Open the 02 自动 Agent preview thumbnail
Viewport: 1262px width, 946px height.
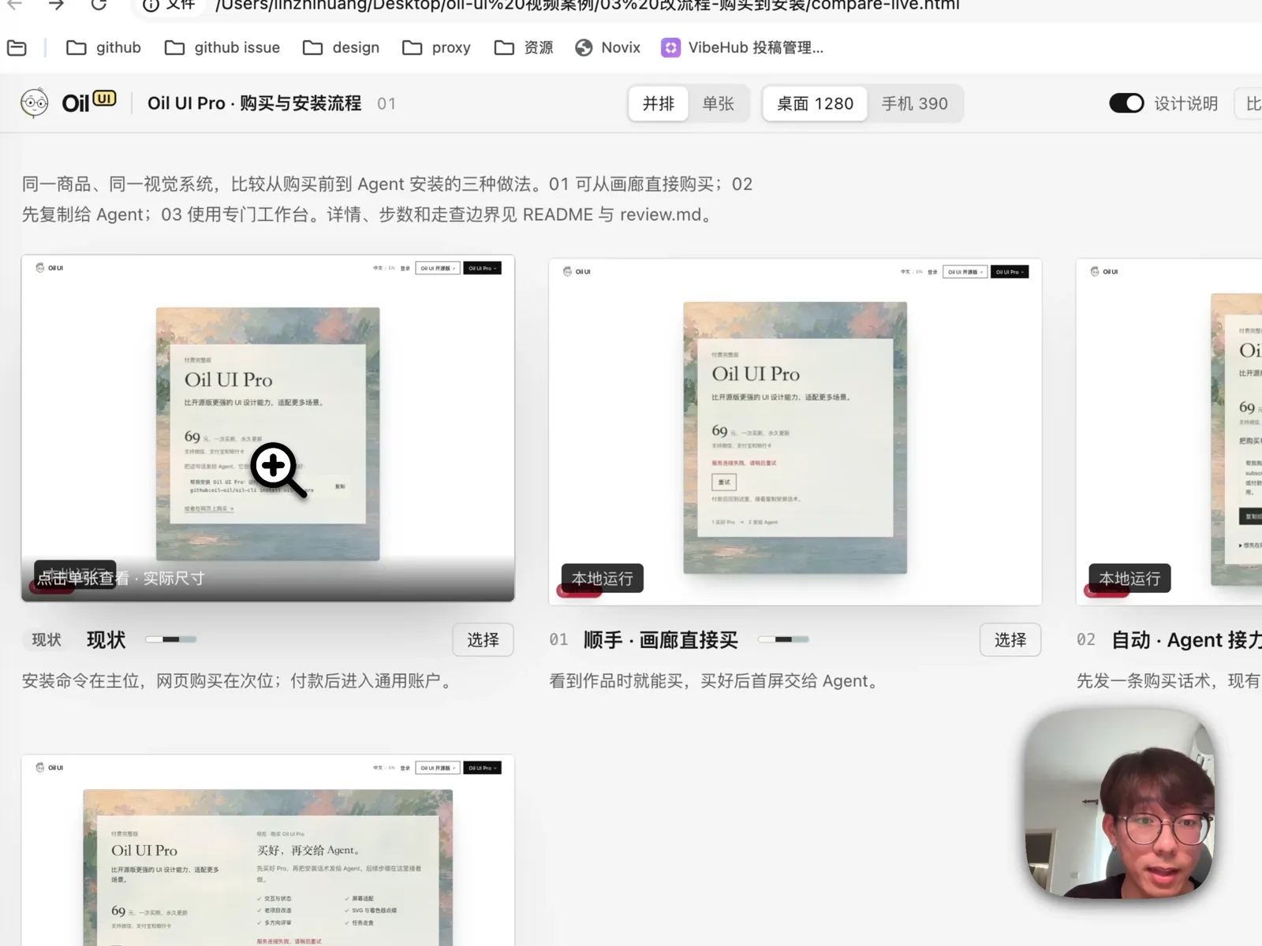coord(1169,432)
